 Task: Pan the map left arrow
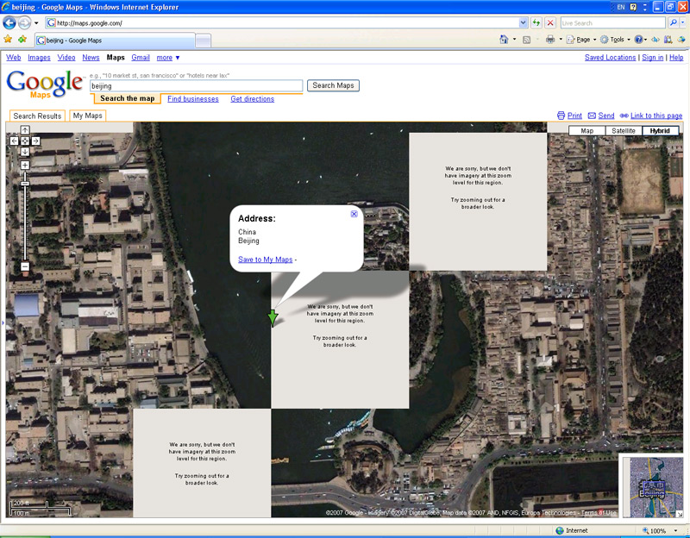click(14, 141)
